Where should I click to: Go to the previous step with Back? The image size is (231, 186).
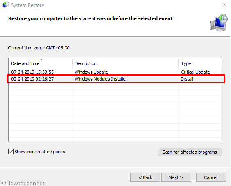click(145, 177)
